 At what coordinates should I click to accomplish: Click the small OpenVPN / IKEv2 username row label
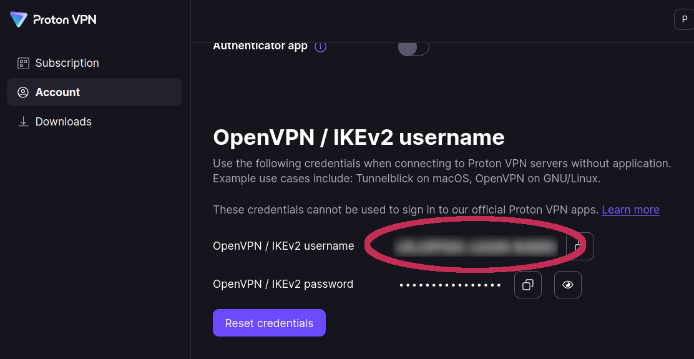point(283,246)
